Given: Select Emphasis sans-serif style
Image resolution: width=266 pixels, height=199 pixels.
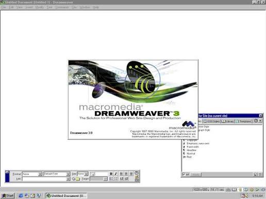Looking at the screenshot, I should pyautogui.click(x=198, y=143).
